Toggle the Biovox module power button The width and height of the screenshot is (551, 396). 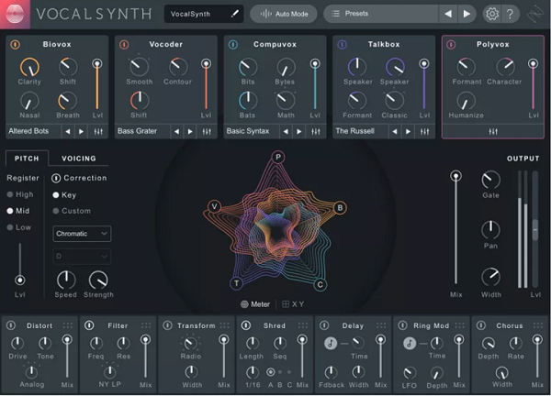pos(15,44)
